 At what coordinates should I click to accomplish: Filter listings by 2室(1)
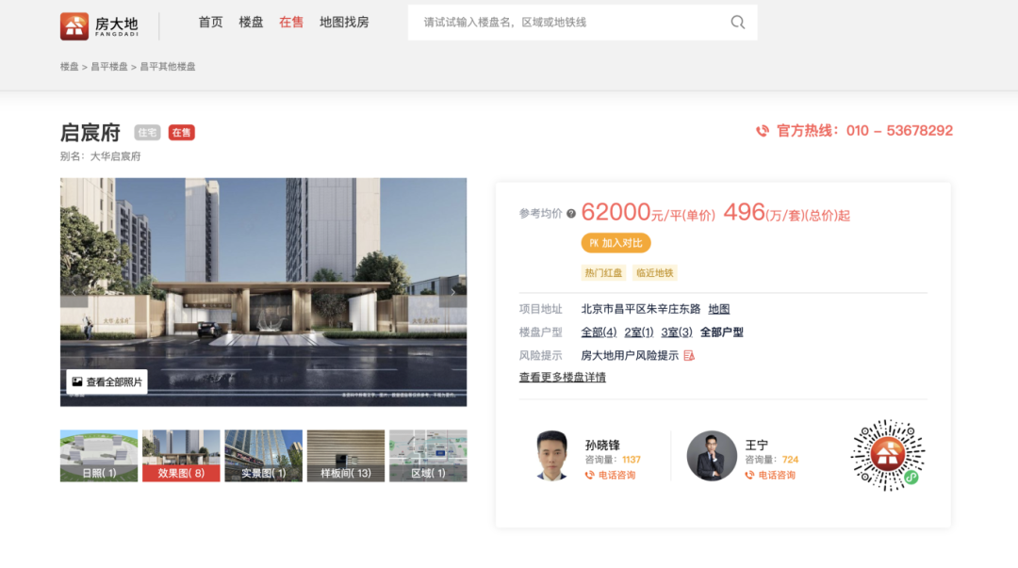click(637, 333)
